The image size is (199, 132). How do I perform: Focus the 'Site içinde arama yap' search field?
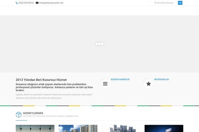coord(165,3)
